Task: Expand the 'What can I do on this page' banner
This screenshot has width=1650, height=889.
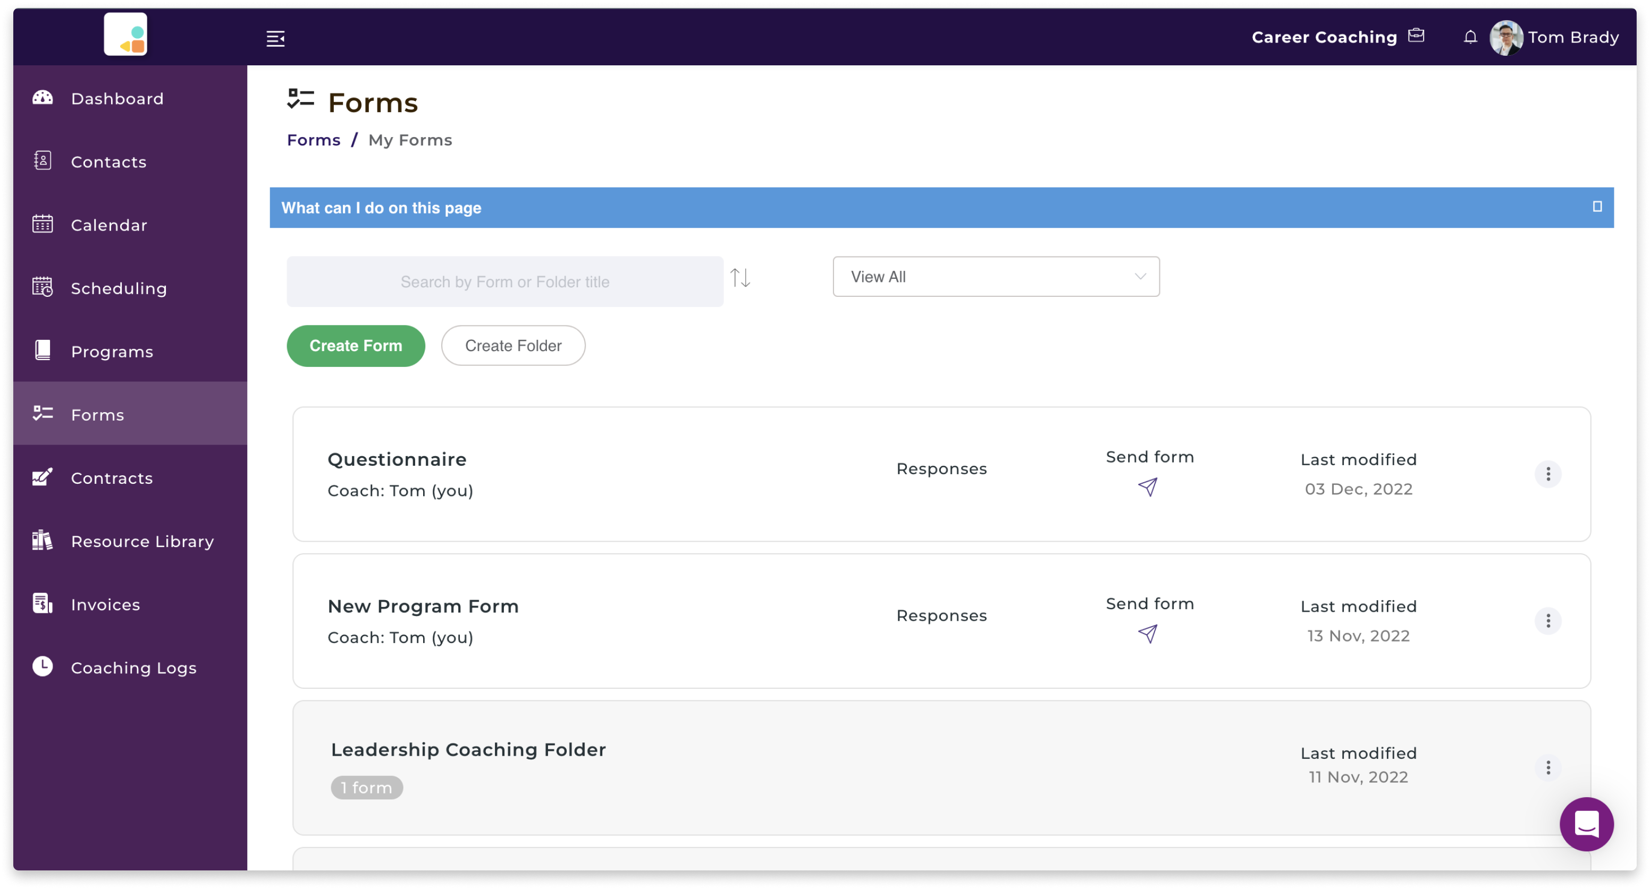Action: [941, 208]
